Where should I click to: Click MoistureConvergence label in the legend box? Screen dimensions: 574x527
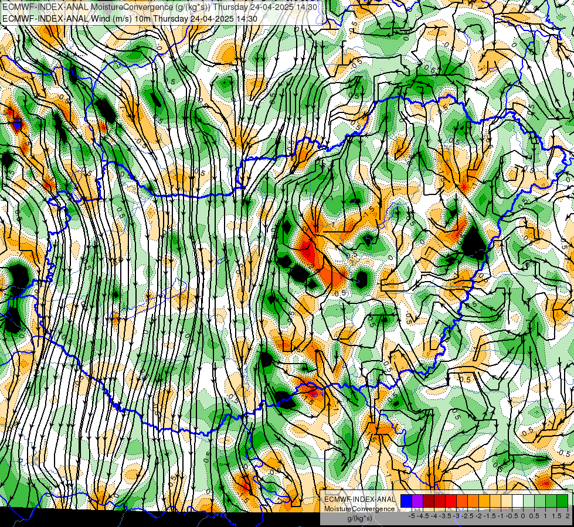coord(359,509)
